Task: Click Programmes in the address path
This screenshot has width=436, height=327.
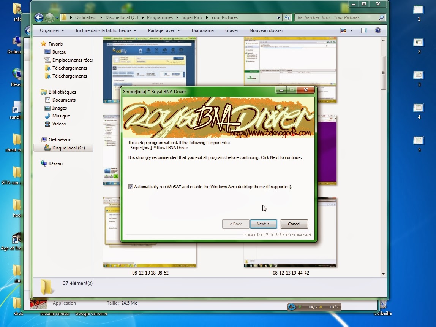Action: click(x=160, y=17)
